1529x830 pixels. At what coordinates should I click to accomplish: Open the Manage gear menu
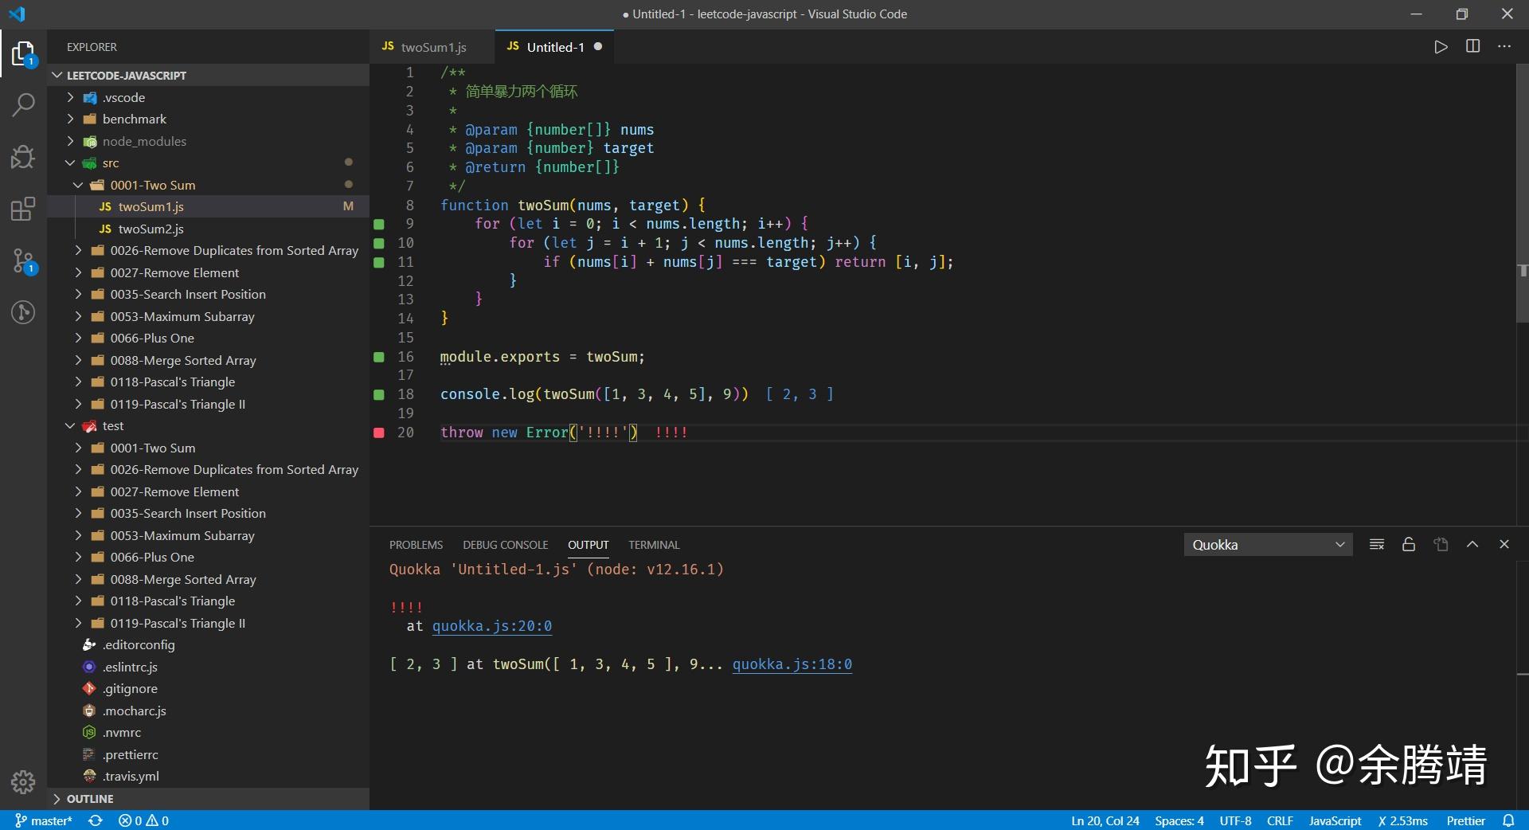[23, 783]
